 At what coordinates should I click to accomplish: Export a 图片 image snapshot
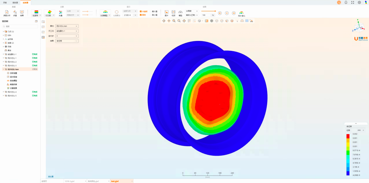166,13
